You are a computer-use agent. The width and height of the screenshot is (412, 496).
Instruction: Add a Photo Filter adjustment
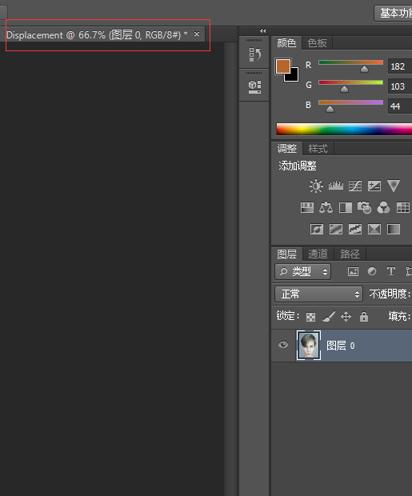(364, 207)
